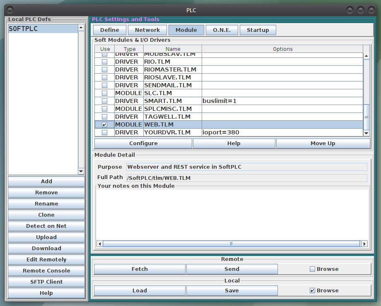The height and width of the screenshot is (306, 381).
Task: Clone the selected PLC definition
Action: pos(46,215)
